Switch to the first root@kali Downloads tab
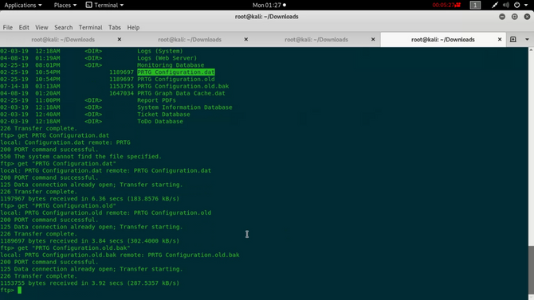Screen dimensions: 534x300 (63, 40)
